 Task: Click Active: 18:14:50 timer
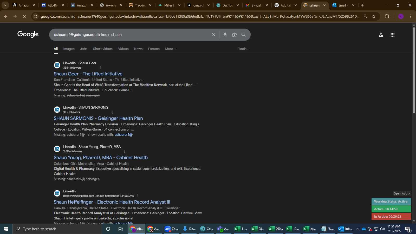[391, 209]
